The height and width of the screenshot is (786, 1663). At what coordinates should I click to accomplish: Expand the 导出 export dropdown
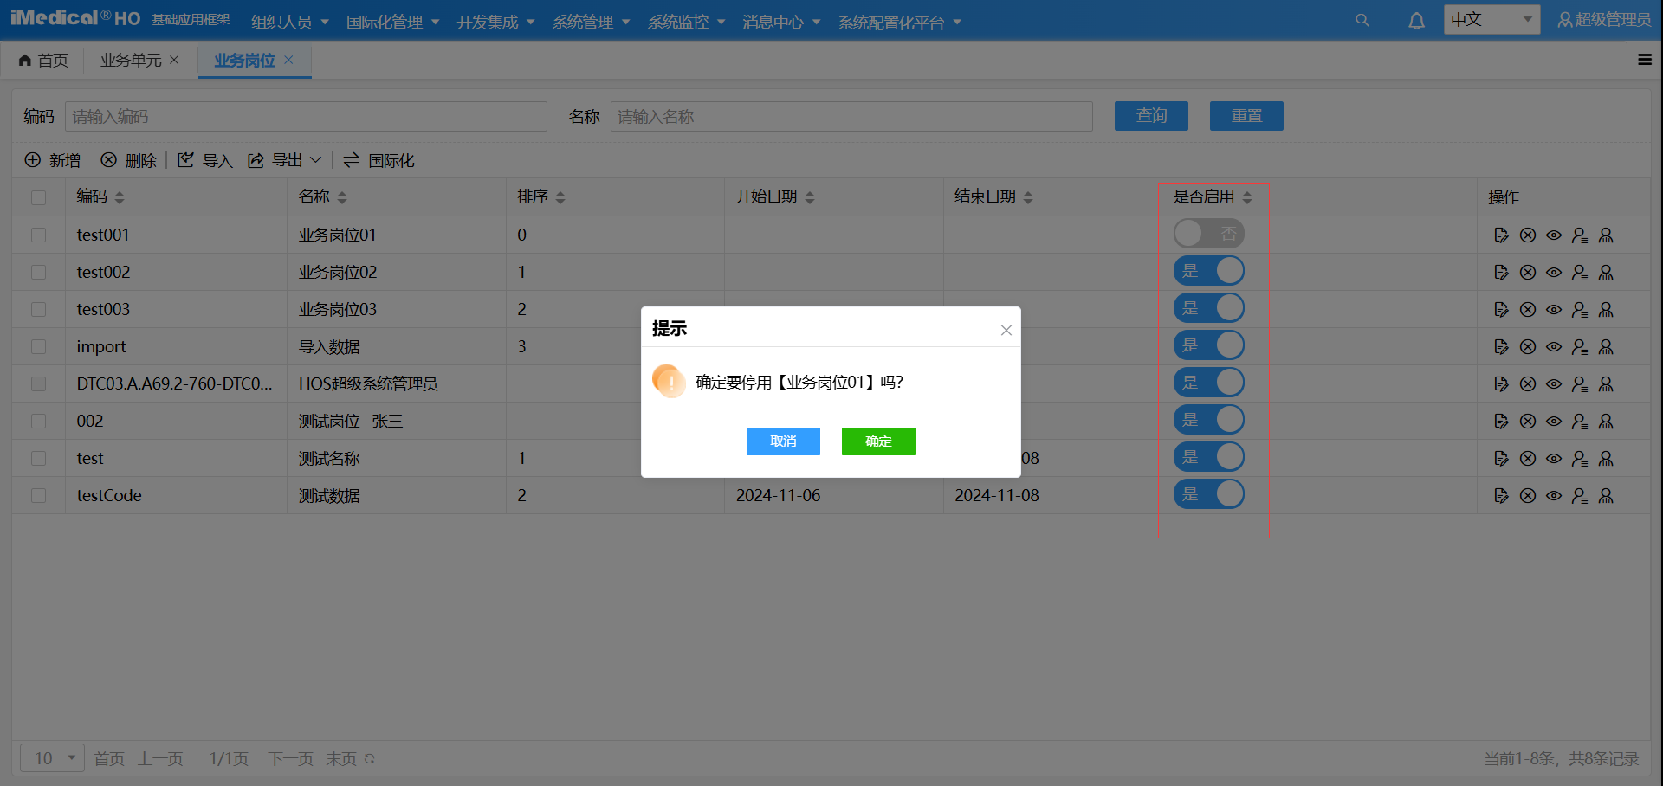click(x=285, y=160)
